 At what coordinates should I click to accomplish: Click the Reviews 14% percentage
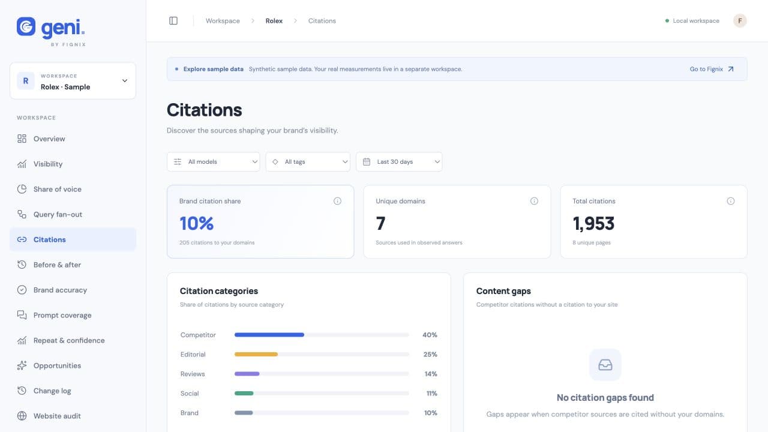(x=431, y=374)
